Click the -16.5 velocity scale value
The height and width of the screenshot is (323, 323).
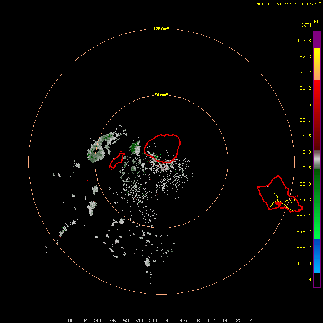click(x=304, y=168)
